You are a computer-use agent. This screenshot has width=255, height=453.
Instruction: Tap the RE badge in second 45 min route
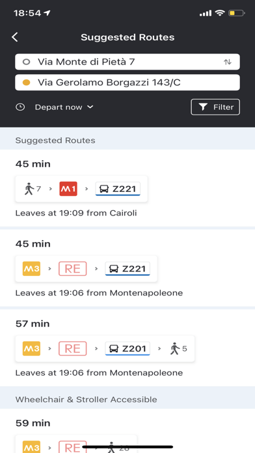pos(72,269)
